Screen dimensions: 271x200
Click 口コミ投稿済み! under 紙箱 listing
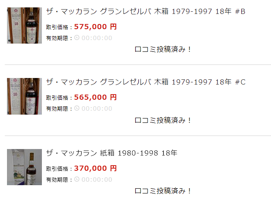tap(163, 191)
